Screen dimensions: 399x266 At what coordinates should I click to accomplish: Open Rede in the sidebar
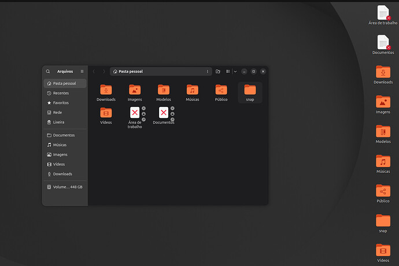pyautogui.click(x=65, y=113)
